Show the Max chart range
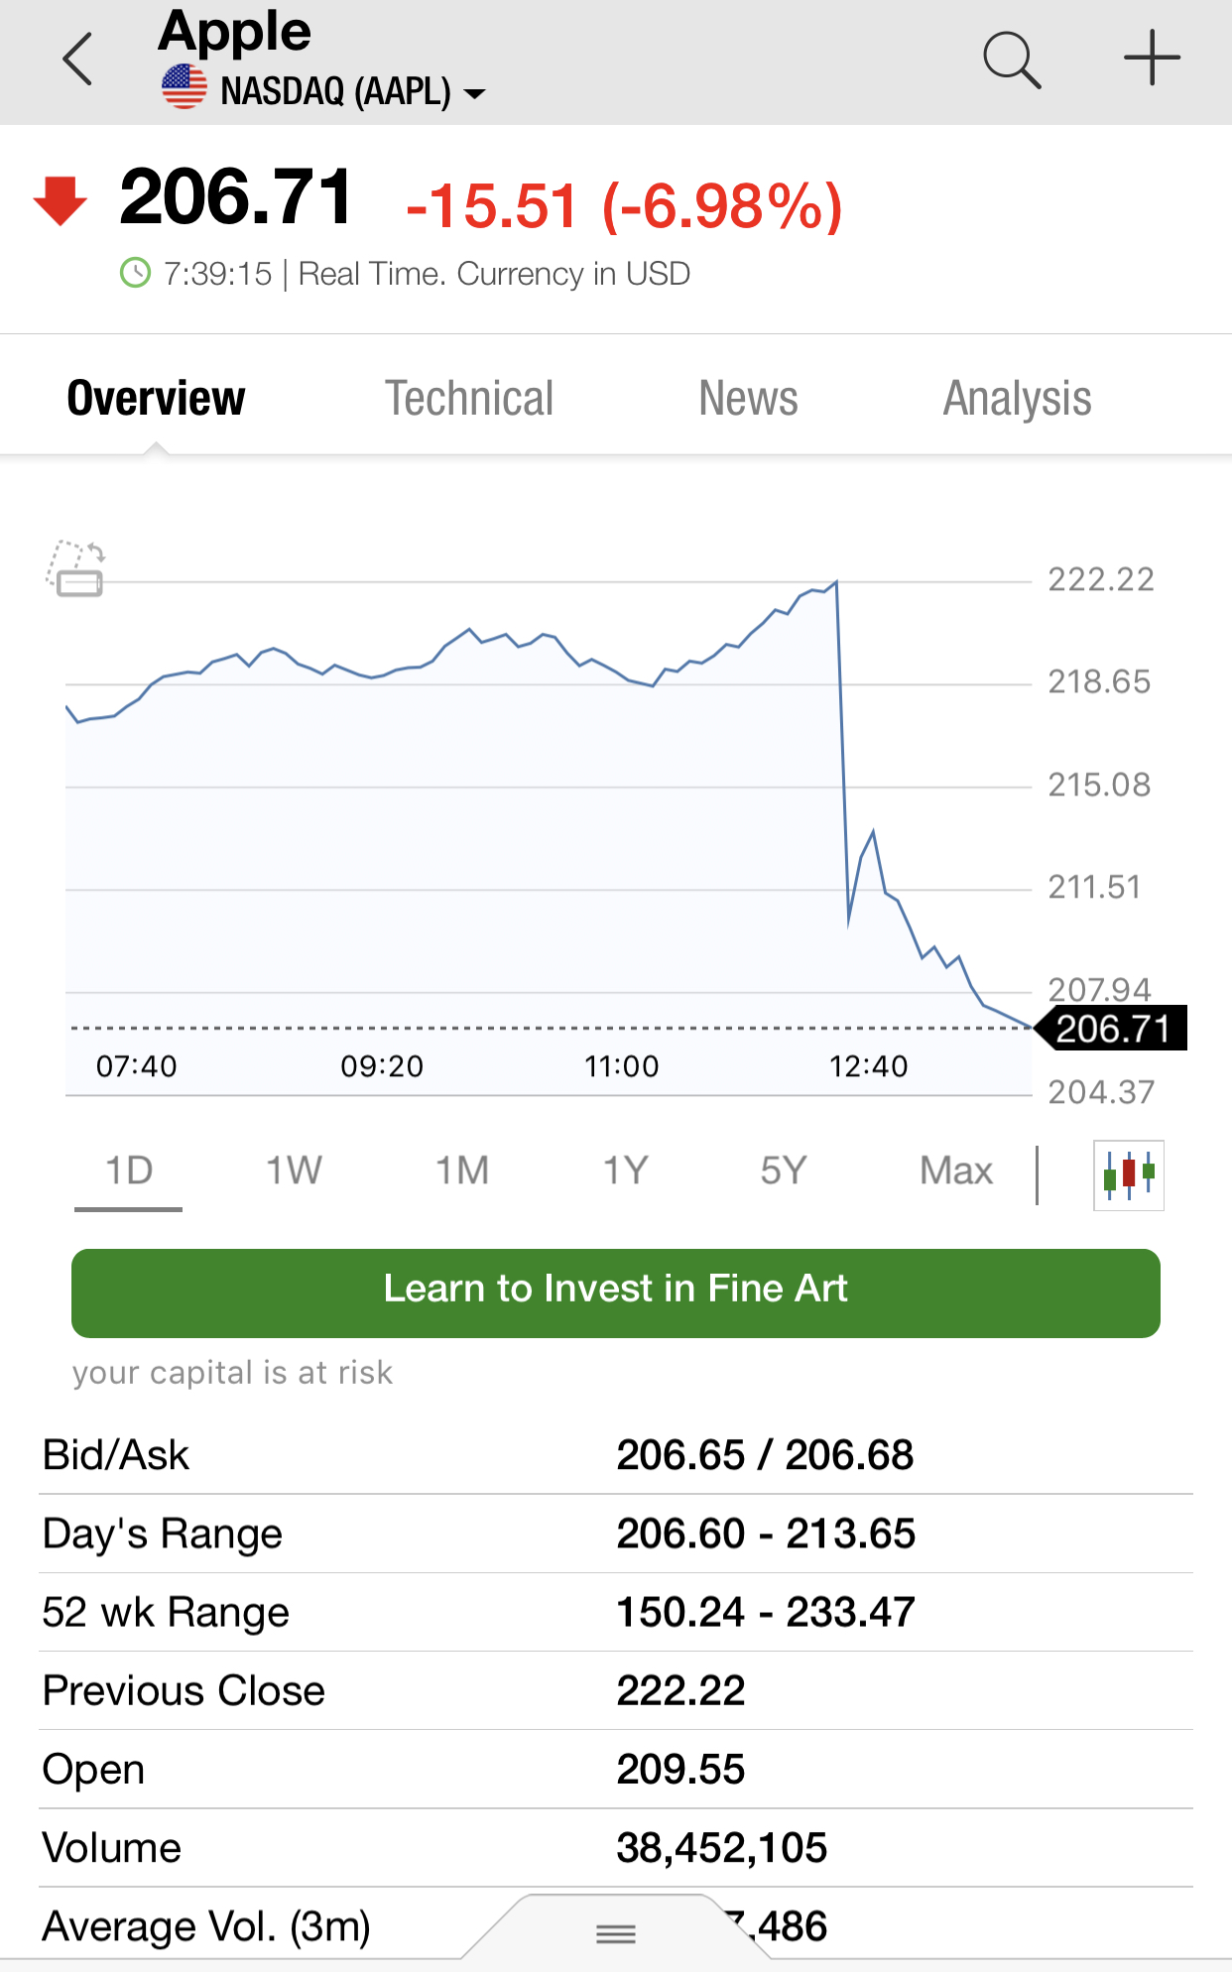Screen dimensions: 1232x1972 956,1171
